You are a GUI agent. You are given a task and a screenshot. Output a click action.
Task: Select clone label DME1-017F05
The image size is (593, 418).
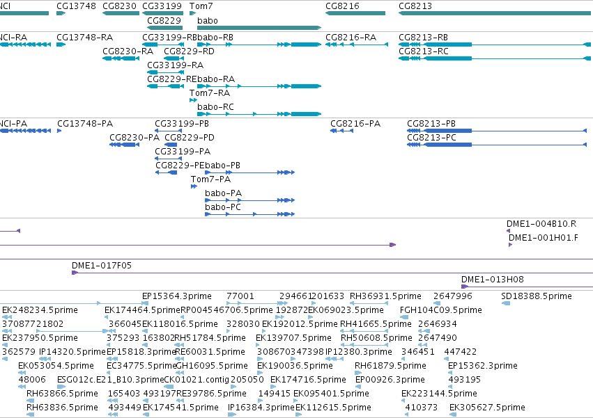(x=102, y=266)
